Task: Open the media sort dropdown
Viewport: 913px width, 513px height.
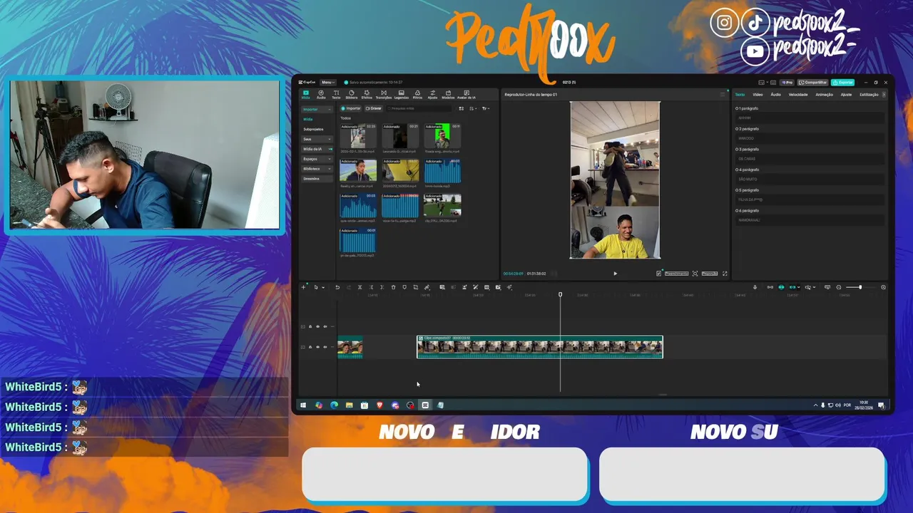Action: [474, 108]
